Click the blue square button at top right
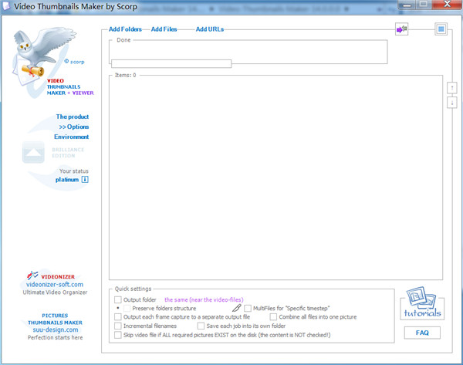Viewport: 463px width, 365px height. click(x=440, y=29)
